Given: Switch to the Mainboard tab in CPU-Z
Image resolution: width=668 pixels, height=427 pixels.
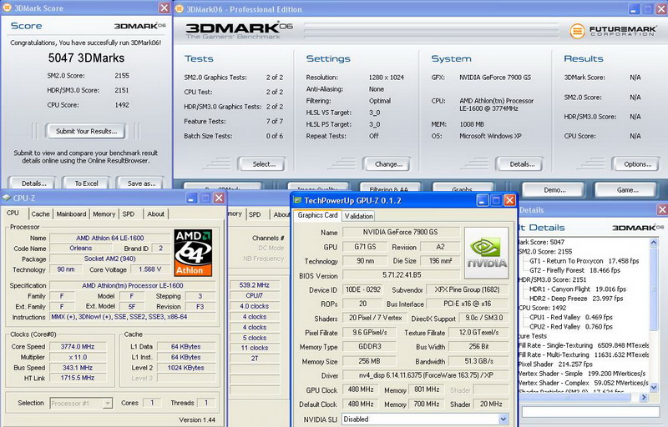Looking at the screenshot, I should 71,214.
